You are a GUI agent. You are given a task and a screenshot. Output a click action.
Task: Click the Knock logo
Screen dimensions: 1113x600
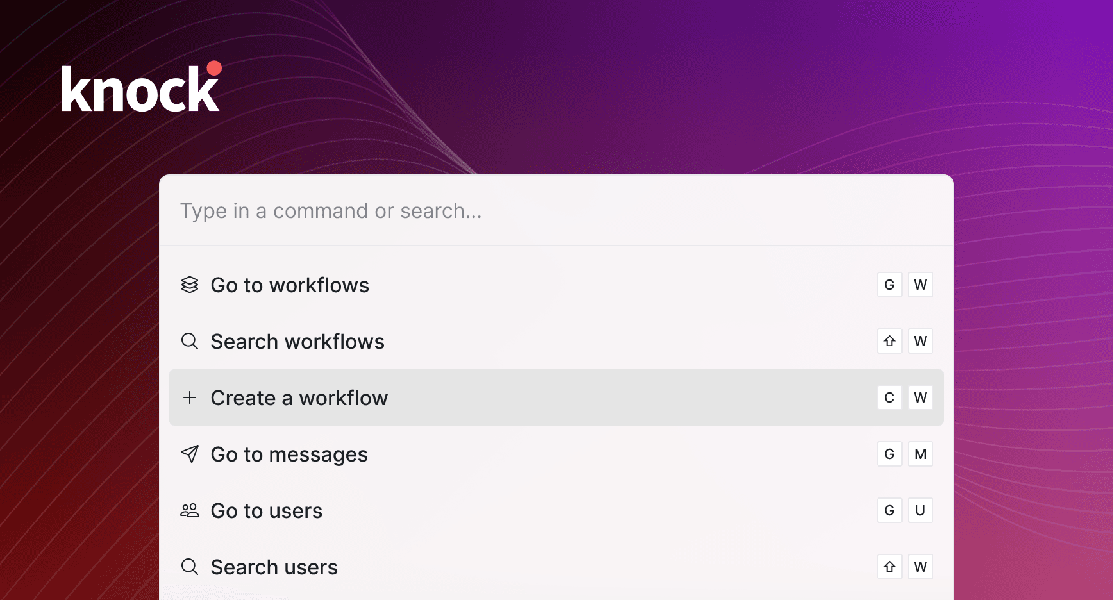[141, 88]
